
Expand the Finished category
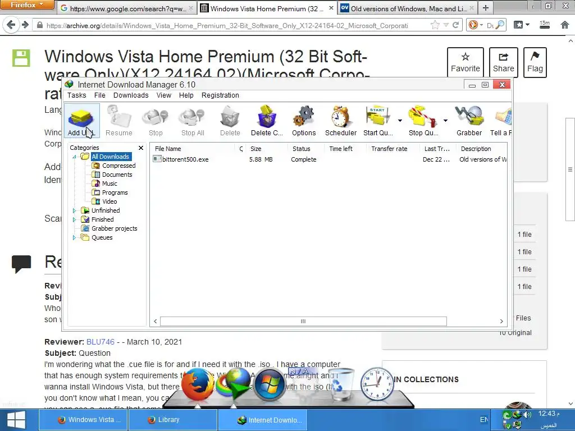click(75, 219)
